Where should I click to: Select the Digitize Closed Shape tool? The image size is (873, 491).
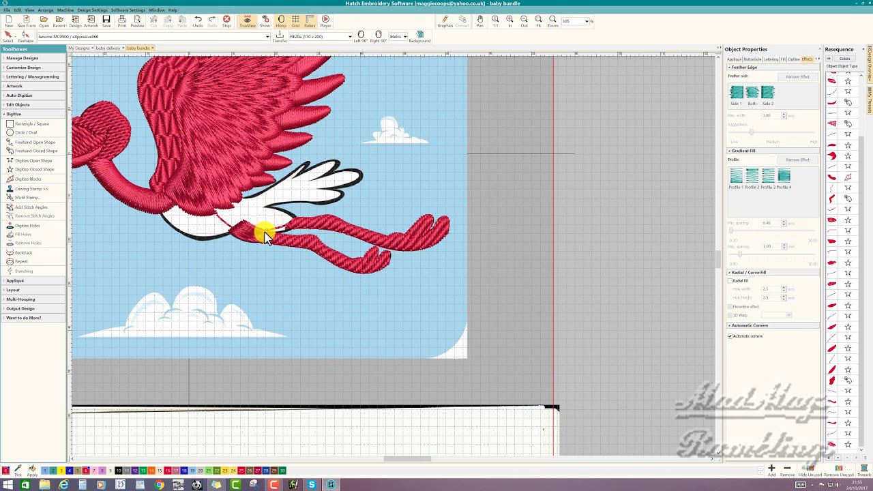[31, 169]
